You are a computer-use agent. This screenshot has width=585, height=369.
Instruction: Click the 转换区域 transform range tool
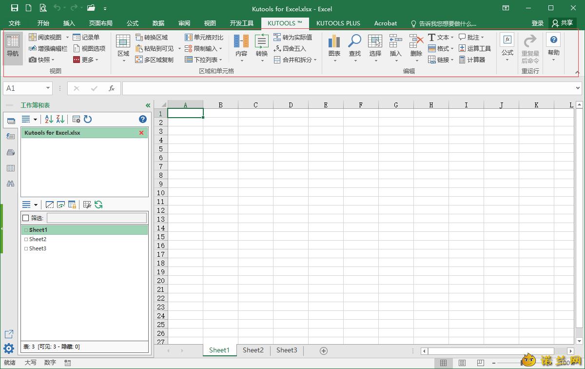point(151,37)
